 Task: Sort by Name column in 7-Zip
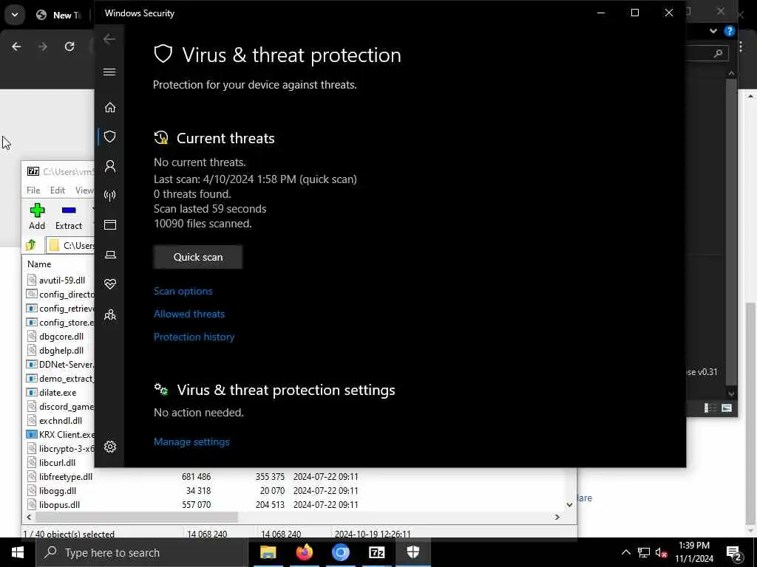pos(39,264)
